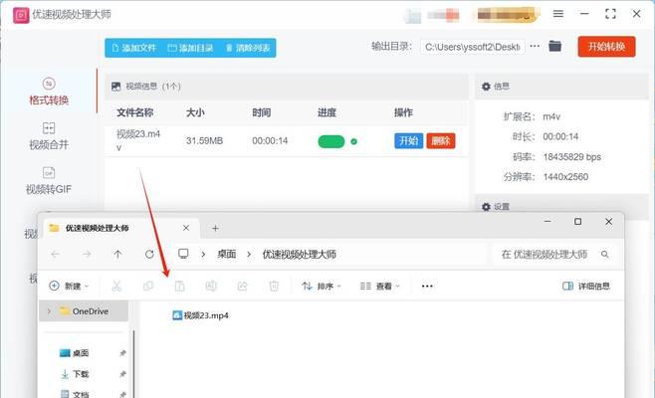The height and width of the screenshot is (398, 655).
Task: Click 优速视频处理大师 in the Explorer breadcrumb
Action: pyautogui.click(x=299, y=254)
